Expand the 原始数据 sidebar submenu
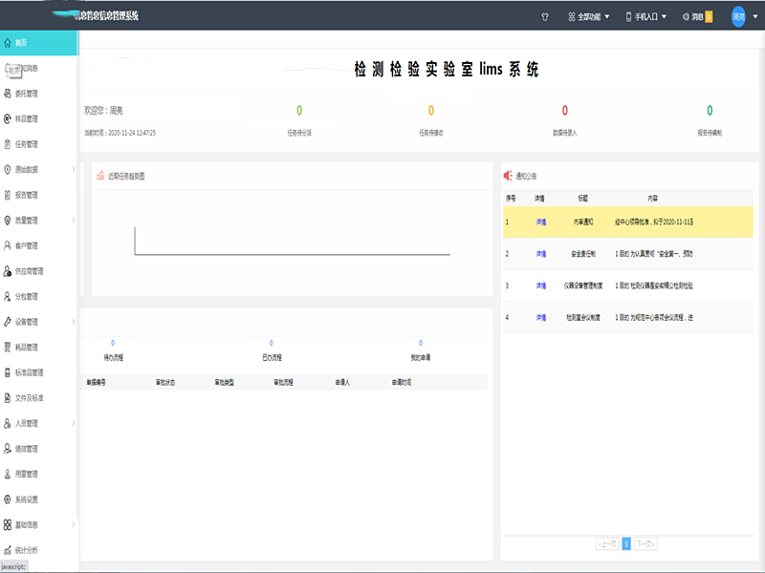The image size is (765, 573). pyautogui.click(x=74, y=170)
